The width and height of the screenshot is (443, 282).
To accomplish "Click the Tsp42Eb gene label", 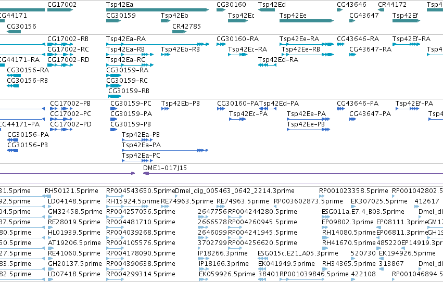I will click(174, 16).
